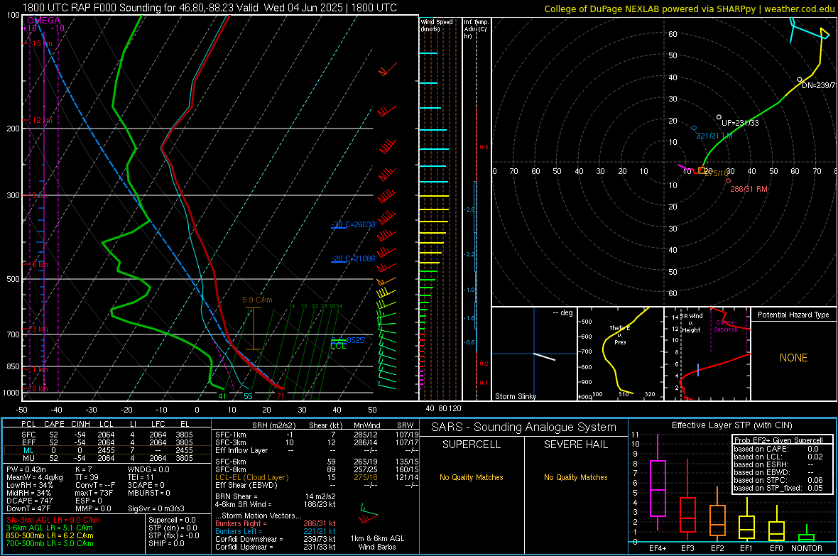838x556 pixels.
Task: Click the 'Supercell = 0.0' parameter
Action: click(x=172, y=520)
